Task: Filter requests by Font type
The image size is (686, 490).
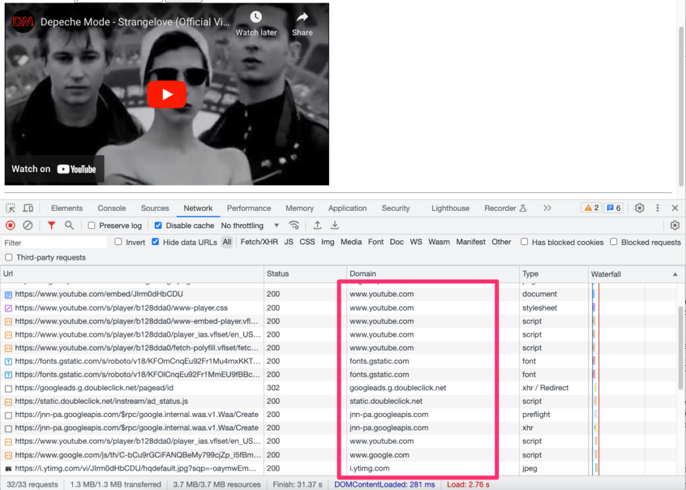Action: coord(376,242)
